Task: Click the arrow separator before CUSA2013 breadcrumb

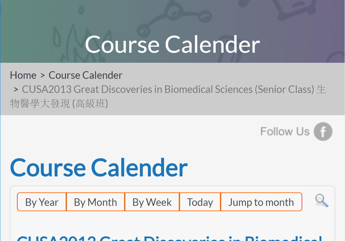Action: point(16,89)
